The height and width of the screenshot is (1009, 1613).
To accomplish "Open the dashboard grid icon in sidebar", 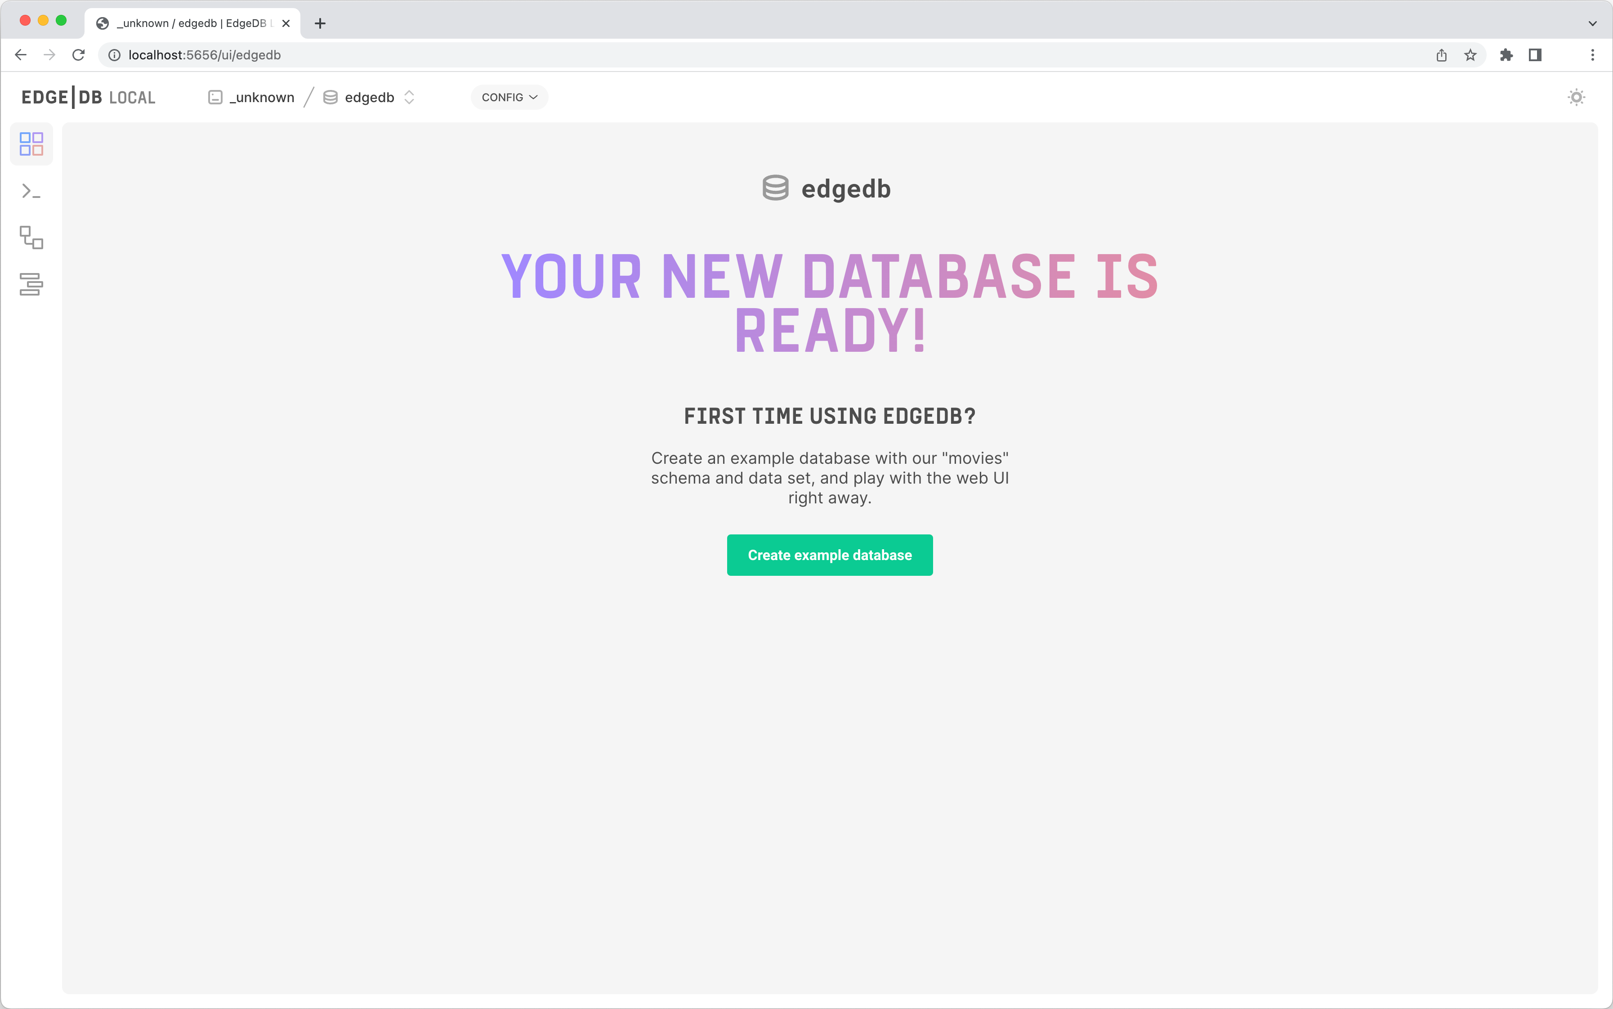I will point(31,144).
